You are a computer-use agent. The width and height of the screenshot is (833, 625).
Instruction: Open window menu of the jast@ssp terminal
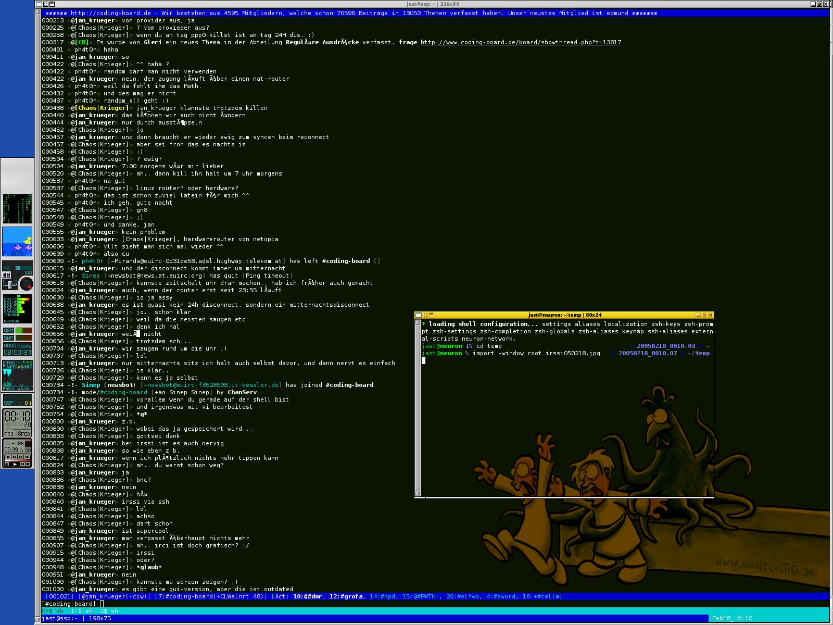[x=38, y=4]
